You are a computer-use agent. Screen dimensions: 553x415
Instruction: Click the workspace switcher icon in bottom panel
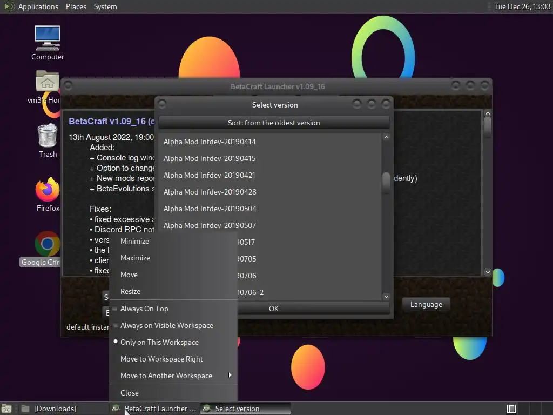511,409
